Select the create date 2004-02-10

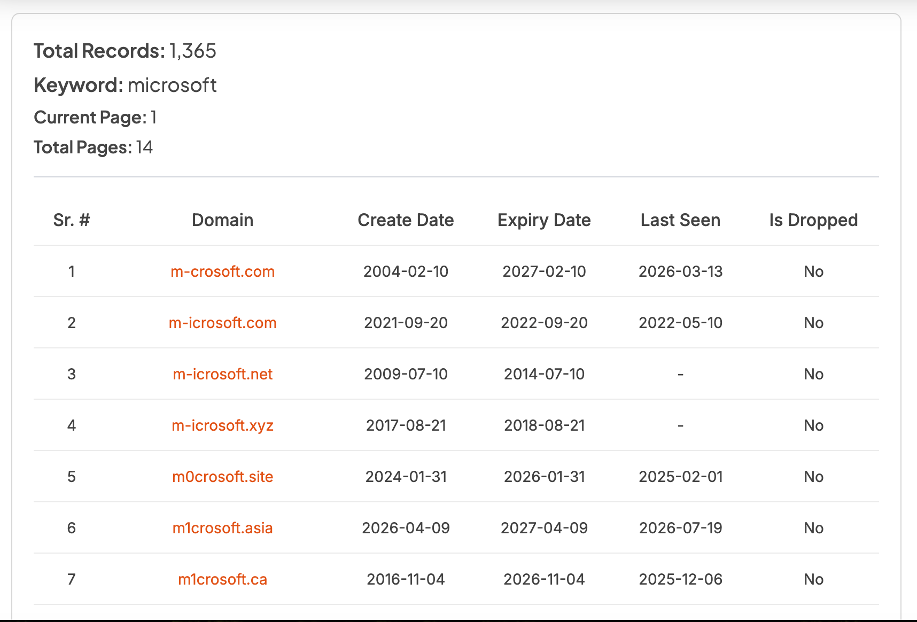point(406,271)
